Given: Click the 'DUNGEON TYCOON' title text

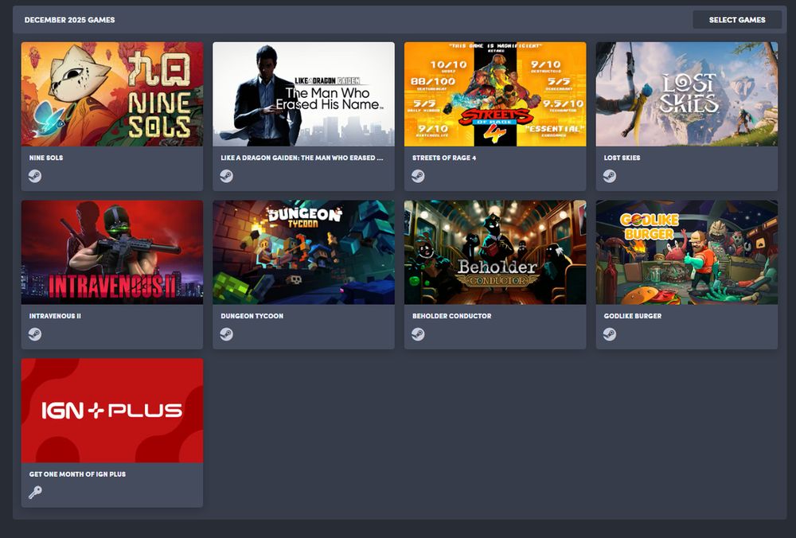Looking at the screenshot, I should pos(252,316).
